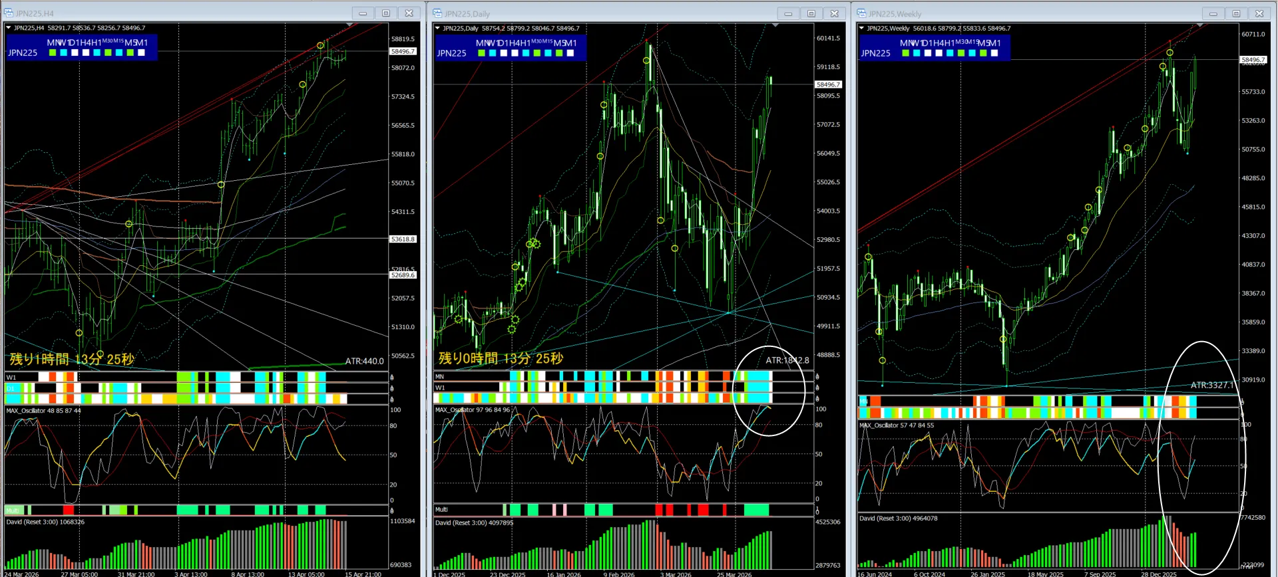Click the M1 white square in Weekly chart panel
Image resolution: width=1278 pixels, height=577 pixels.
click(x=994, y=53)
